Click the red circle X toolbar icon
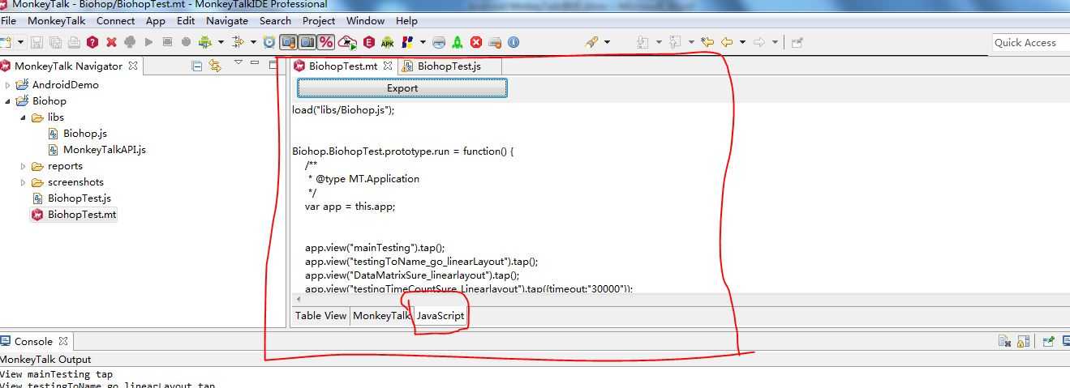1070x388 pixels. click(x=476, y=42)
